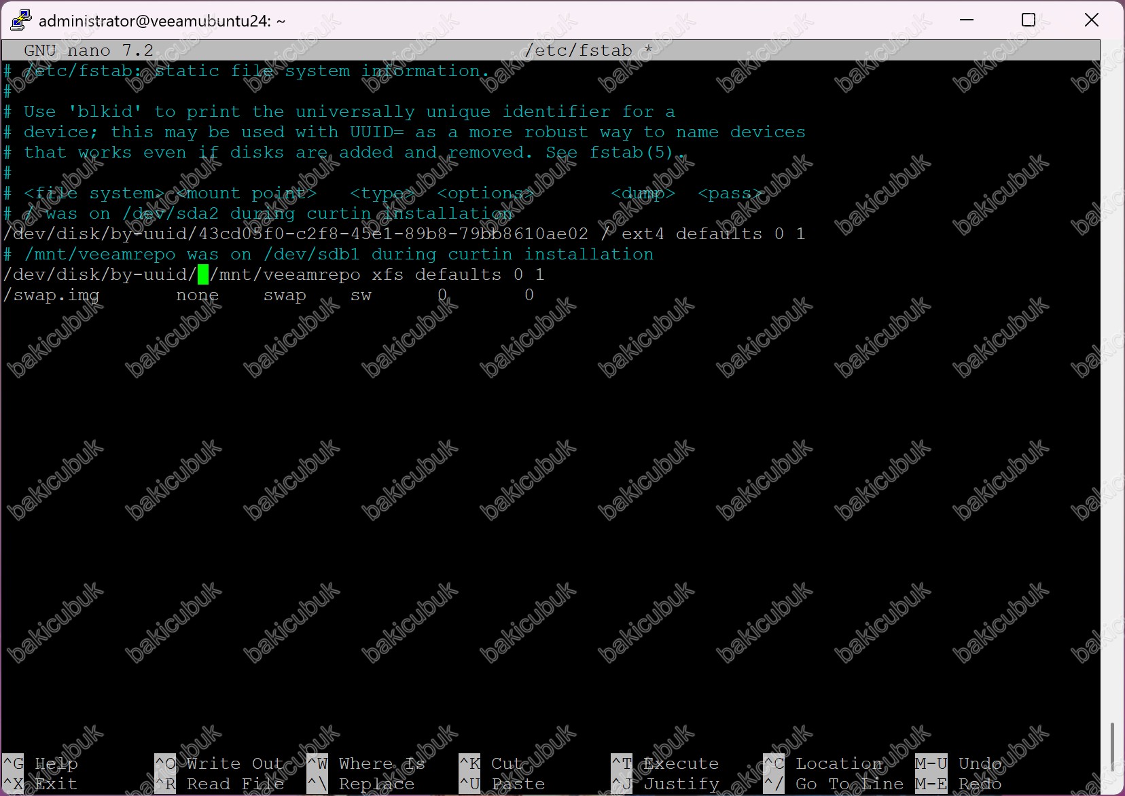This screenshot has width=1125, height=796.
Task: Click ^/ Go To Line shortcut
Action: point(834,784)
